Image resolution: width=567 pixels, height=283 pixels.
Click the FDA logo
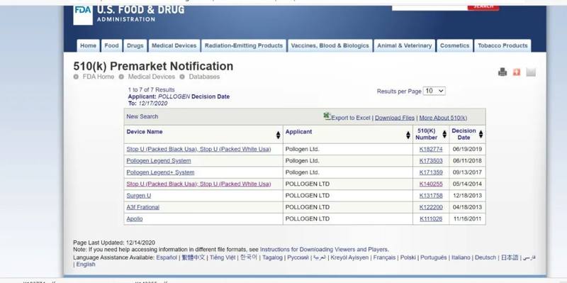click(x=83, y=14)
